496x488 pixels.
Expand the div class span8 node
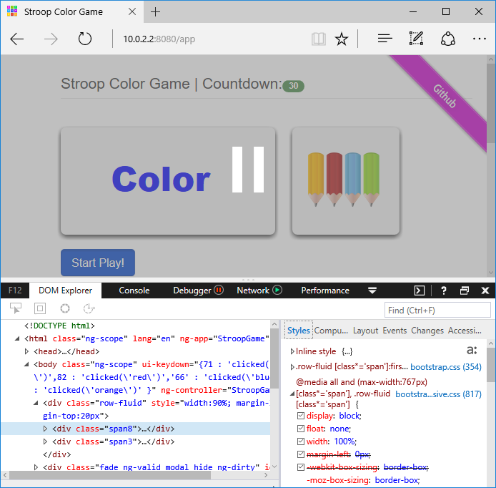(x=46, y=429)
